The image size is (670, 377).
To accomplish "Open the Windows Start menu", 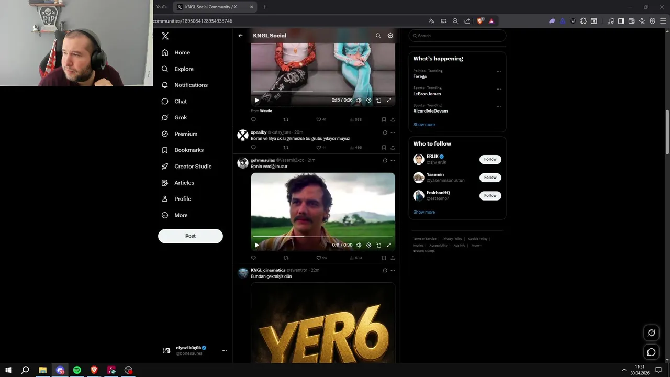I will pos(8,370).
